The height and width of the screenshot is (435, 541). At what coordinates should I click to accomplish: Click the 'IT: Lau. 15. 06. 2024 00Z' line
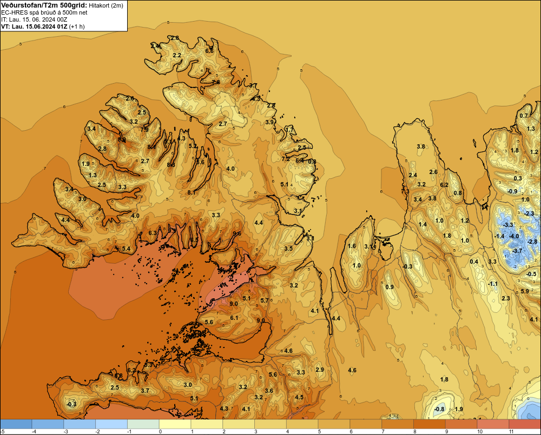[x=34, y=19]
